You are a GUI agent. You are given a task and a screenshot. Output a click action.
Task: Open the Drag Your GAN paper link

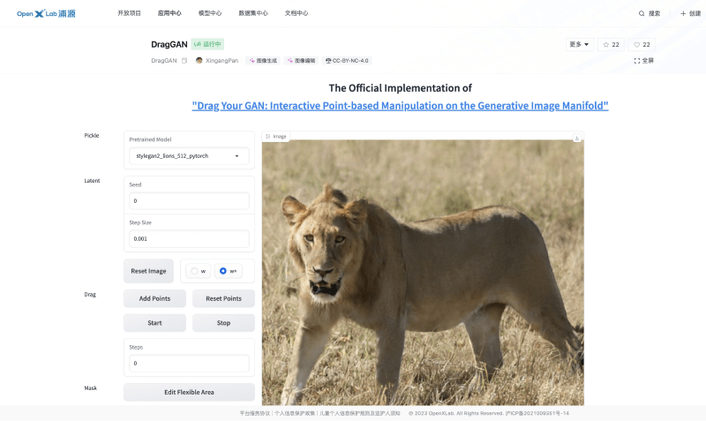click(400, 105)
